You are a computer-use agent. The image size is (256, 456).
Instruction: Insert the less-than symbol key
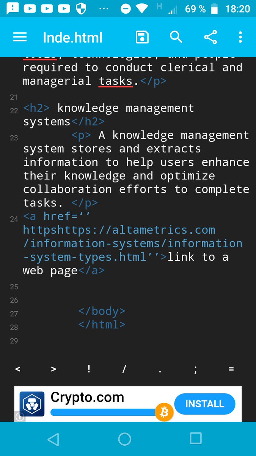[x=18, y=369]
